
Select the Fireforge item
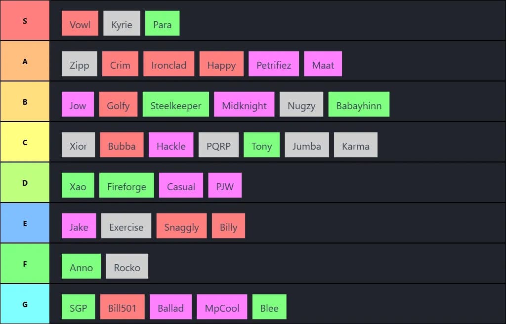(126, 186)
